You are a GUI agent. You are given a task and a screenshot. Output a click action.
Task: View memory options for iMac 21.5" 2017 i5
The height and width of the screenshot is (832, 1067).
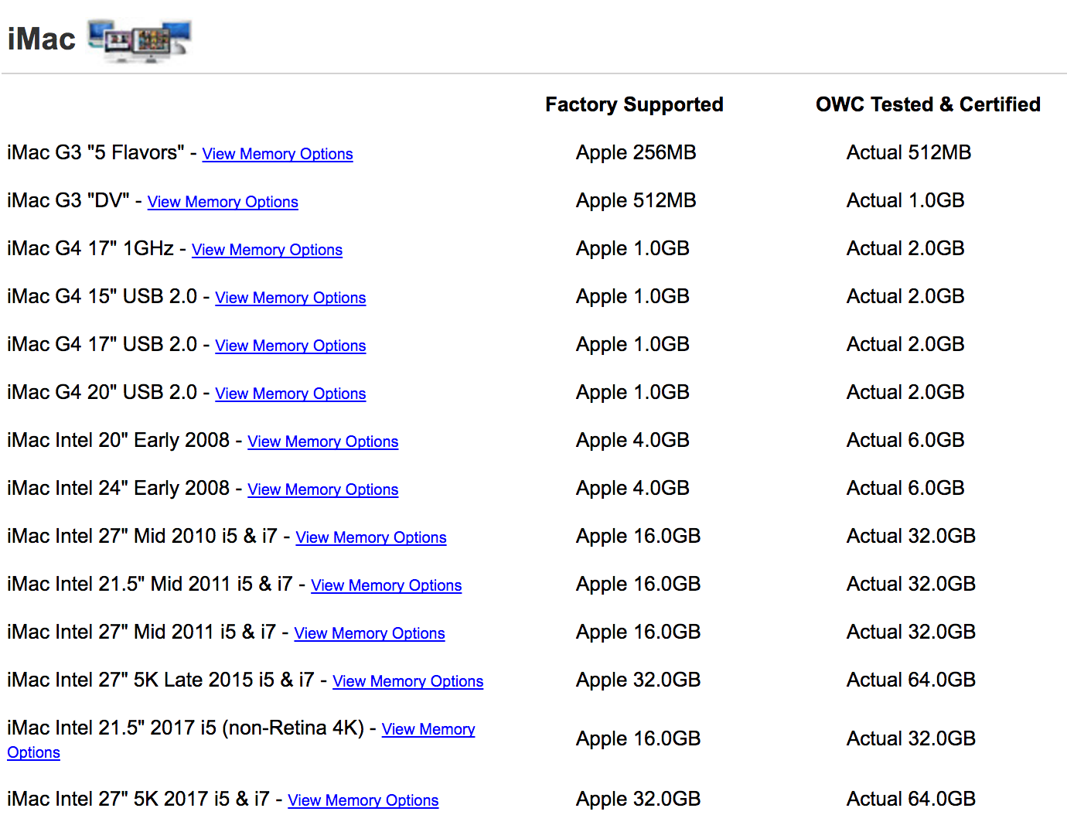pos(428,729)
